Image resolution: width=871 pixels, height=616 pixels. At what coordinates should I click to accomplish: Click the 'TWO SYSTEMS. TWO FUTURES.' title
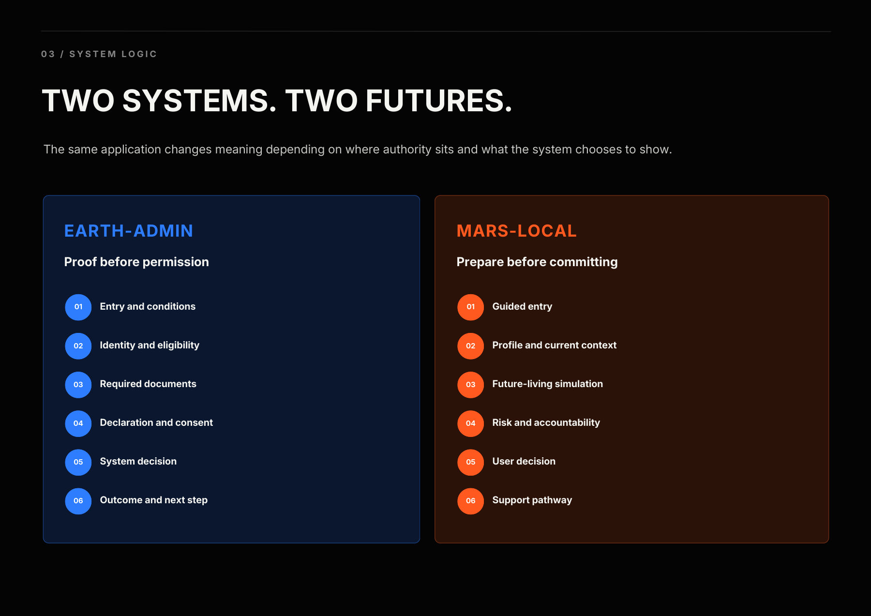coord(277,101)
